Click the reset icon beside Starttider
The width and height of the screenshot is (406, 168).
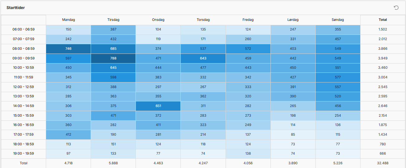coord(396,8)
